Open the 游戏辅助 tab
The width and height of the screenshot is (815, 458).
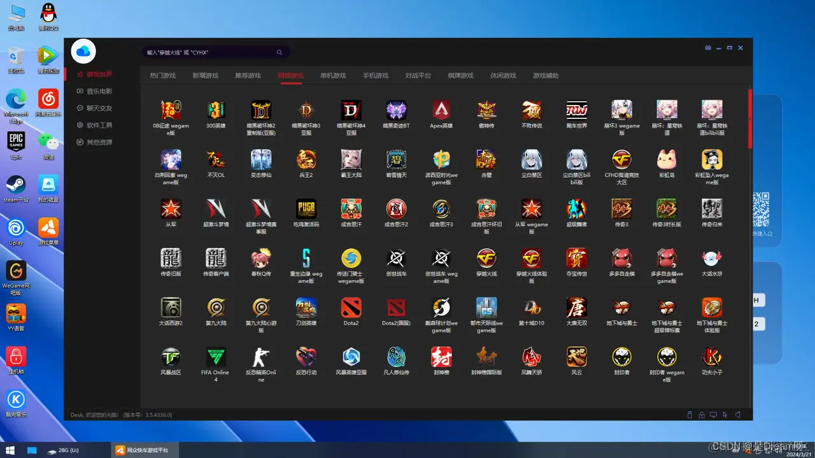[x=546, y=76]
